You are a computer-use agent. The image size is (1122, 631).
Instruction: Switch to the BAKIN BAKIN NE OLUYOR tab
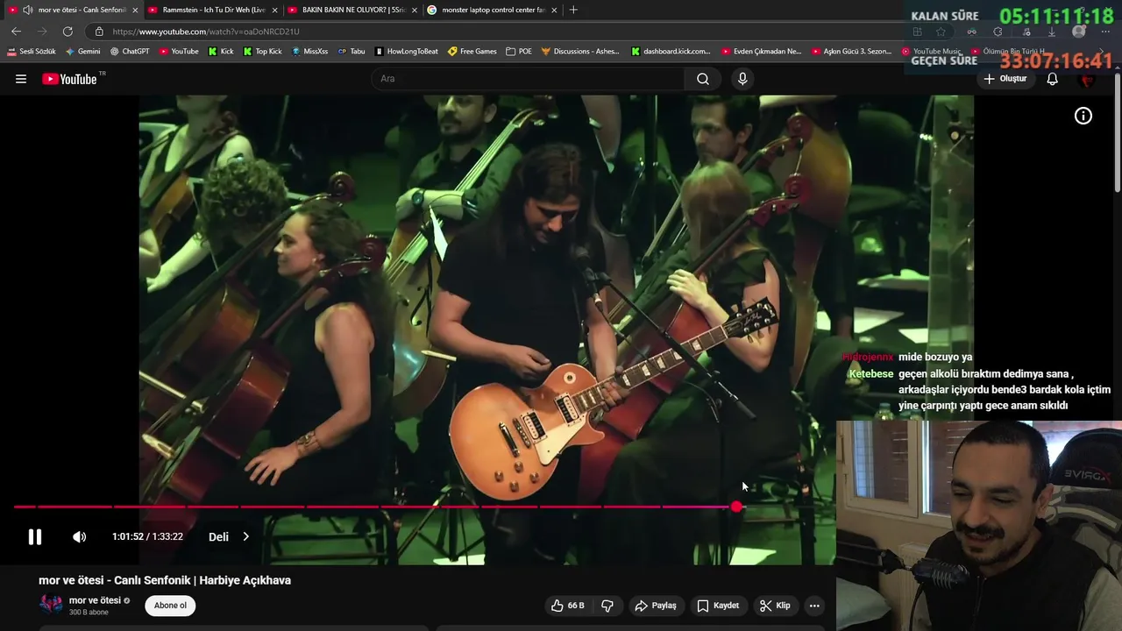(353, 10)
